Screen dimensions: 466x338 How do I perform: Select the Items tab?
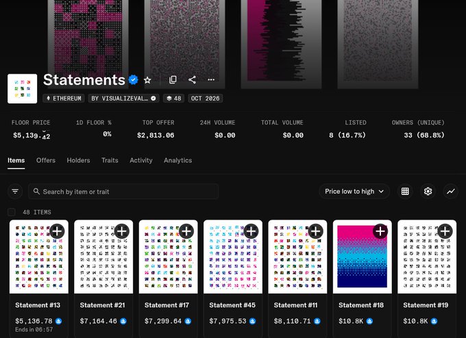coord(16,160)
